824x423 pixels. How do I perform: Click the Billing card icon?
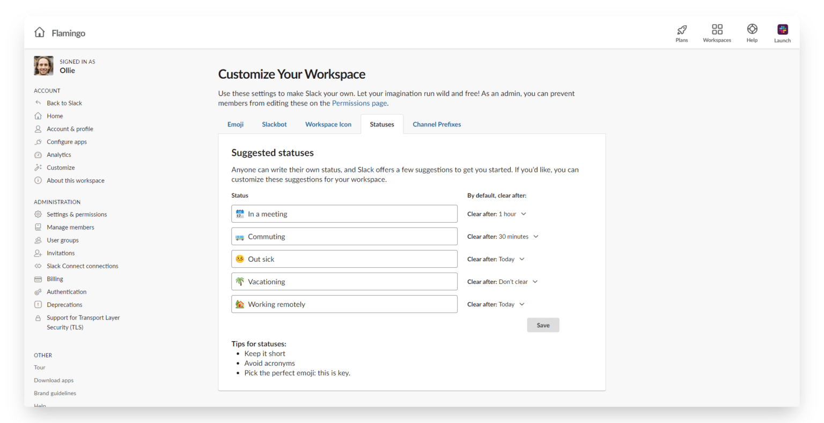click(x=38, y=278)
